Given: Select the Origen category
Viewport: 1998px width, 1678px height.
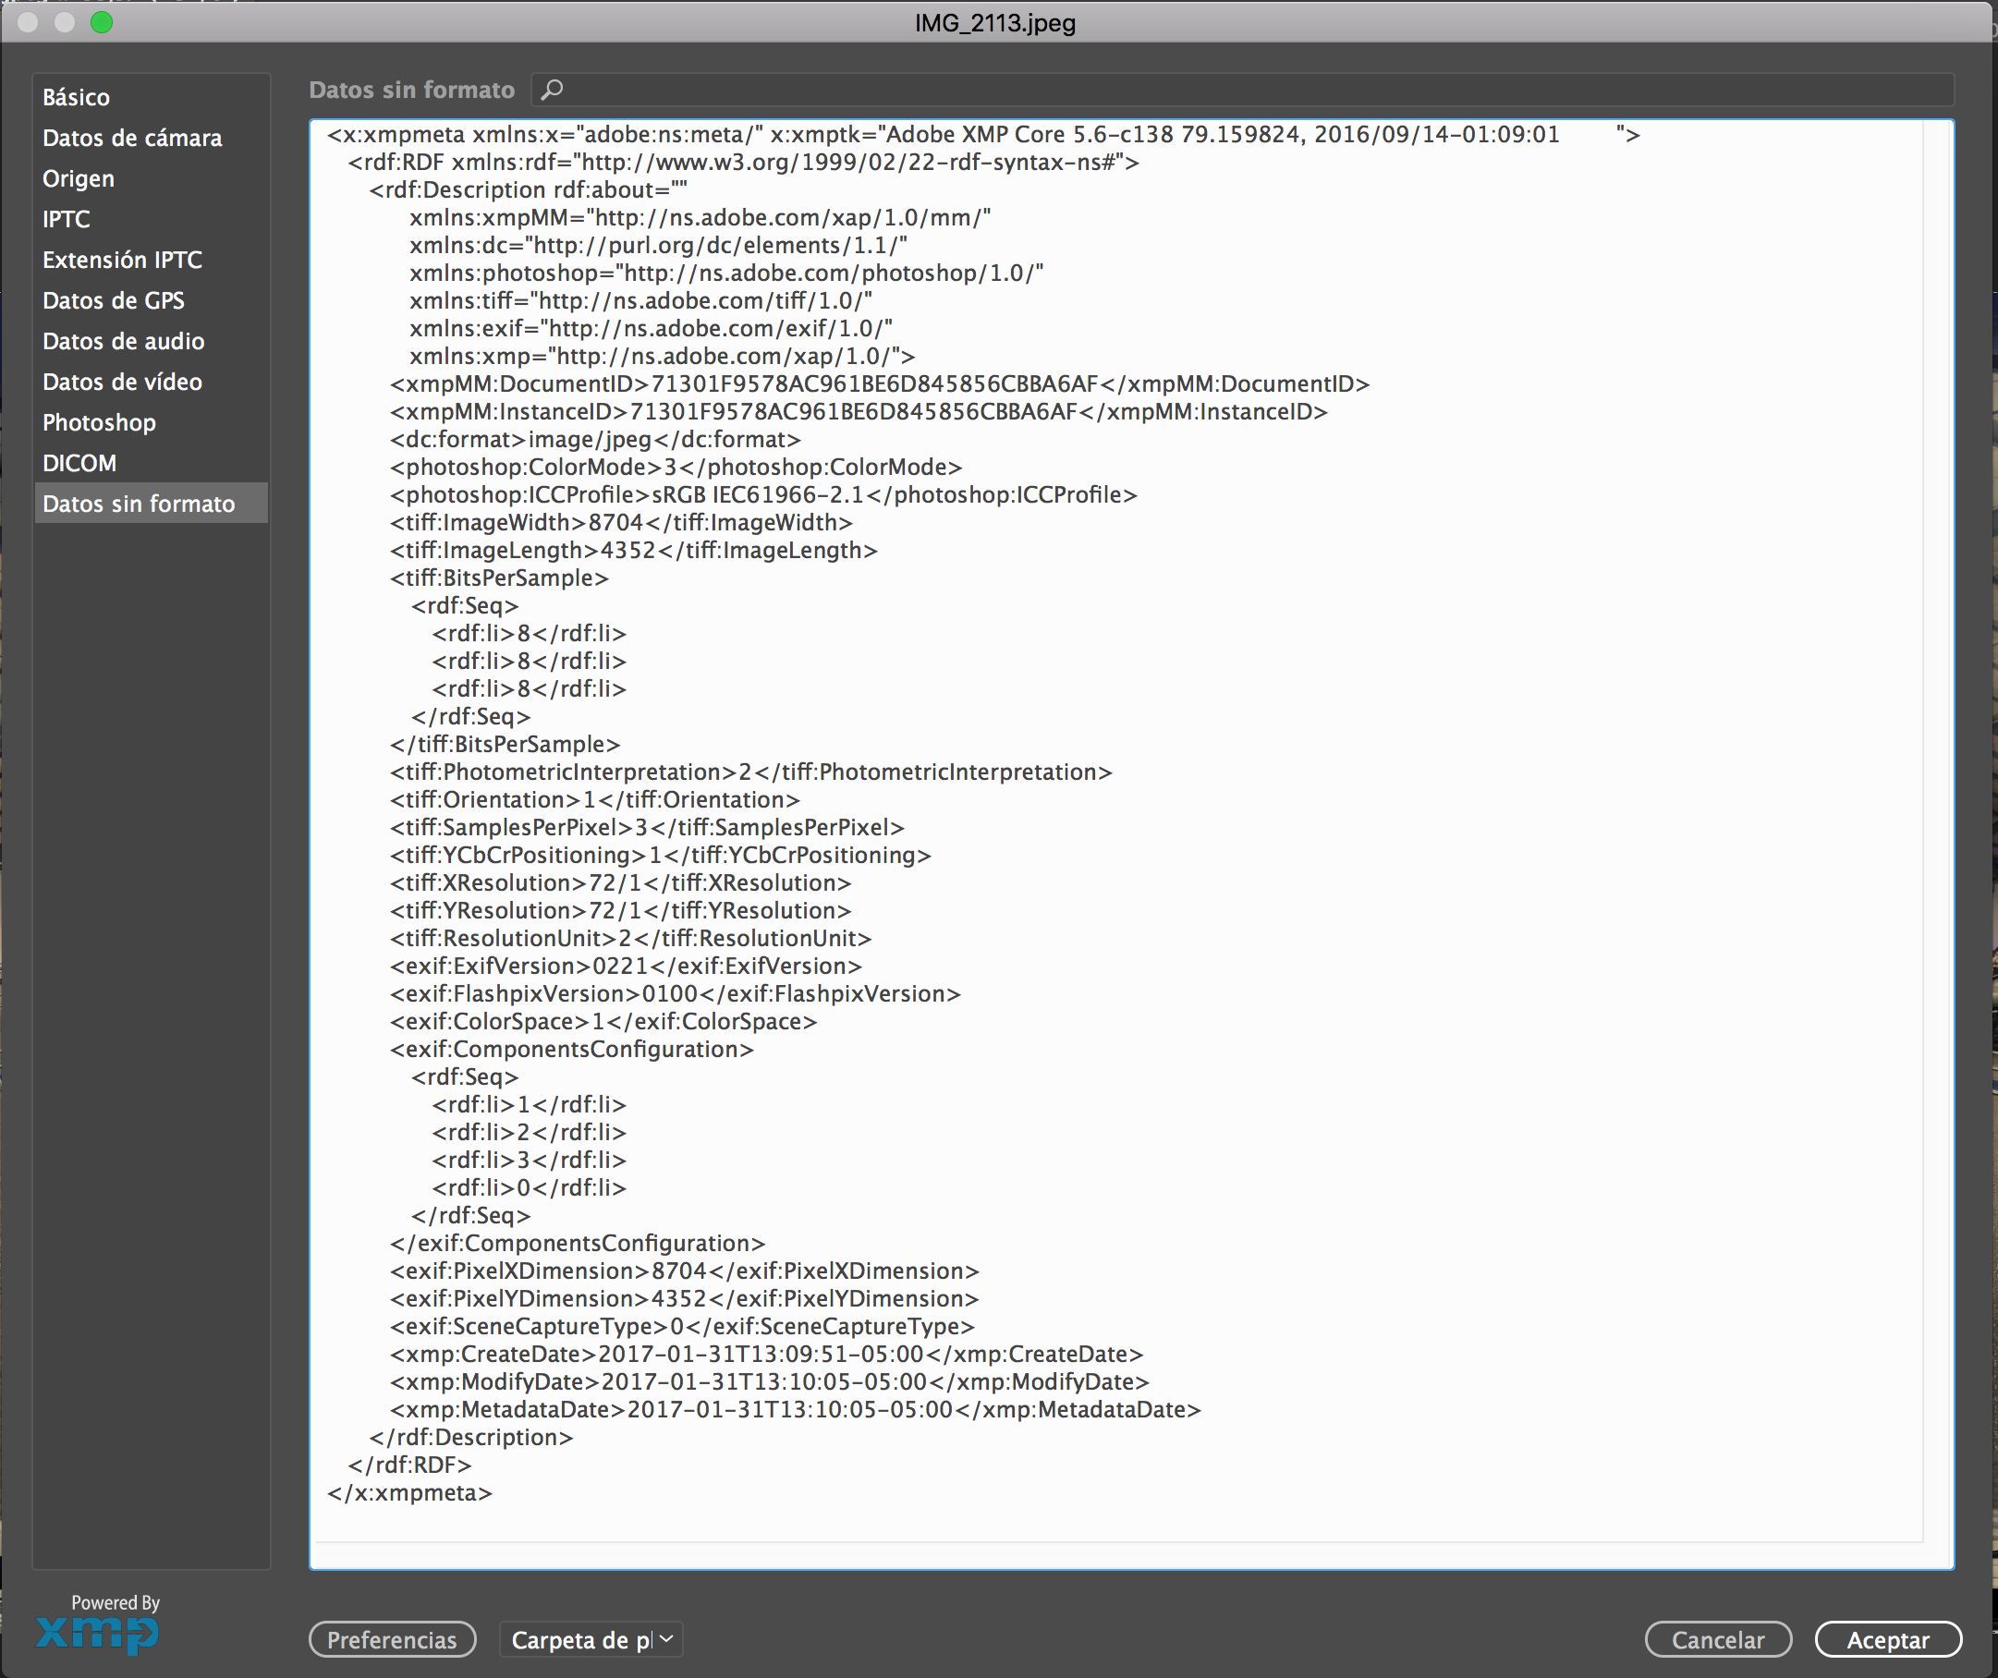Looking at the screenshot, I should tap(78, 179).
